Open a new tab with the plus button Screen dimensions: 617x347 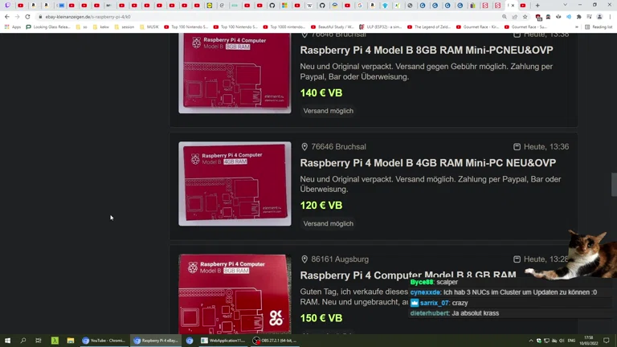(537, 6)
